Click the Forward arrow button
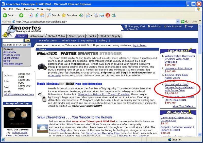 pos(21,15)
